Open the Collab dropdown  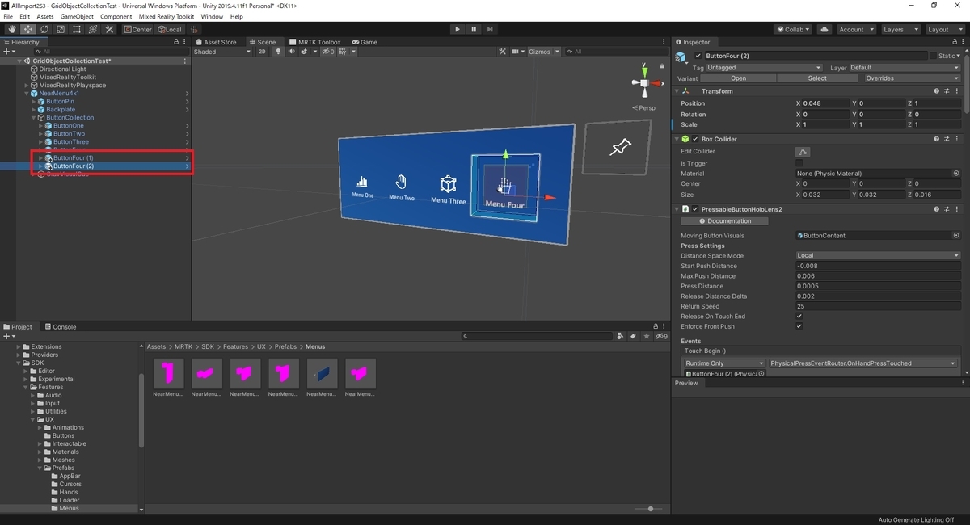click(794, 30)
